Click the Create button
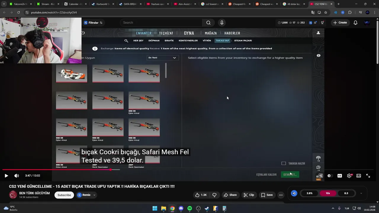This screenshot has width=379, height=213. tap(340, 23)
